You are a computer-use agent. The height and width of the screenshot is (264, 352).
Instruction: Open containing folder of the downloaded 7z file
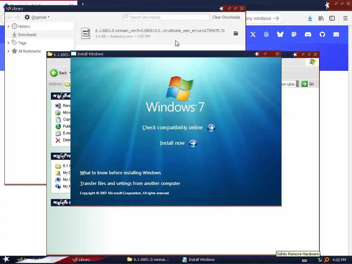click(x=236, y=33)
